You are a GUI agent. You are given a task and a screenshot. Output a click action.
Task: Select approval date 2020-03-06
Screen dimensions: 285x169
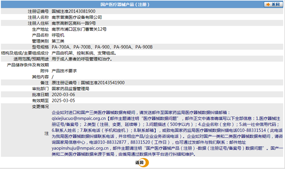click(63, 95)
